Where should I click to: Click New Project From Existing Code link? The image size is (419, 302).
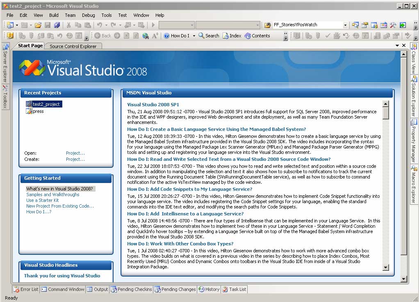(x=60, y=206)
